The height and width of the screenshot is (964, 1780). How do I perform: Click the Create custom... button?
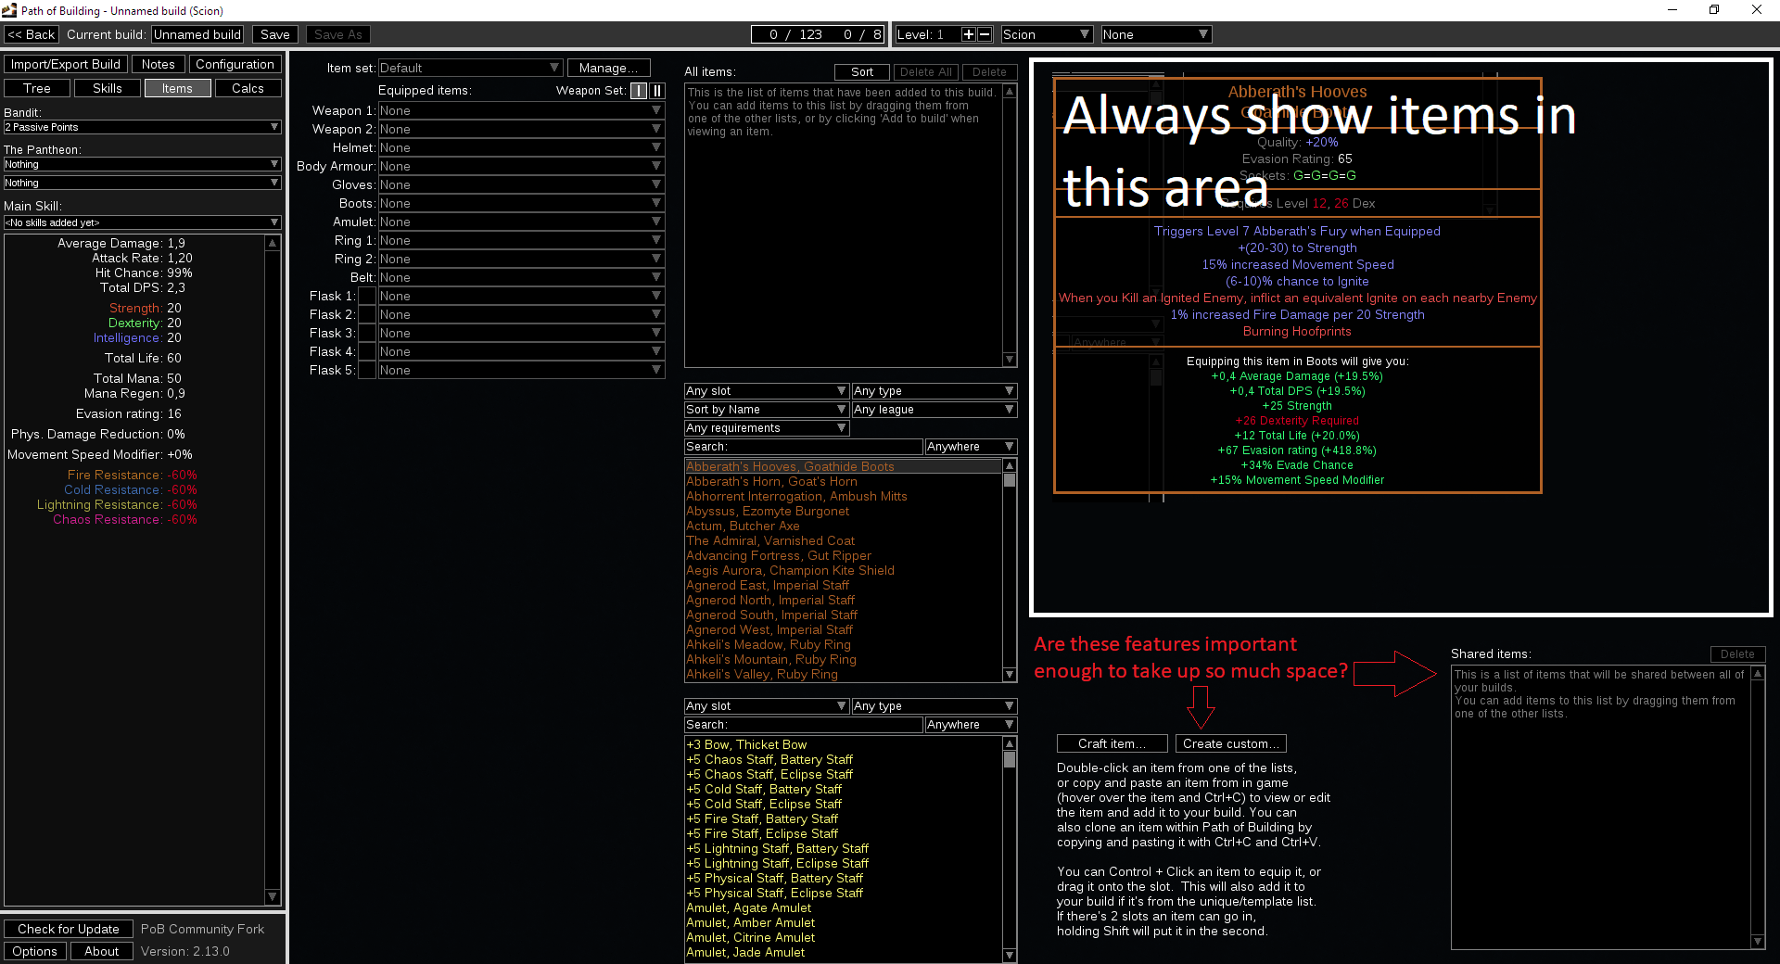[1231, 743]
